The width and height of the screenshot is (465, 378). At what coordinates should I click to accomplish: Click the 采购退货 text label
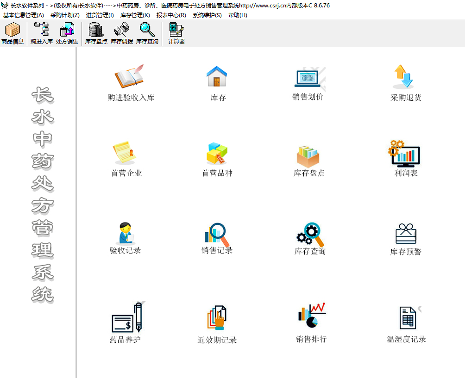(x=406, y=98)
